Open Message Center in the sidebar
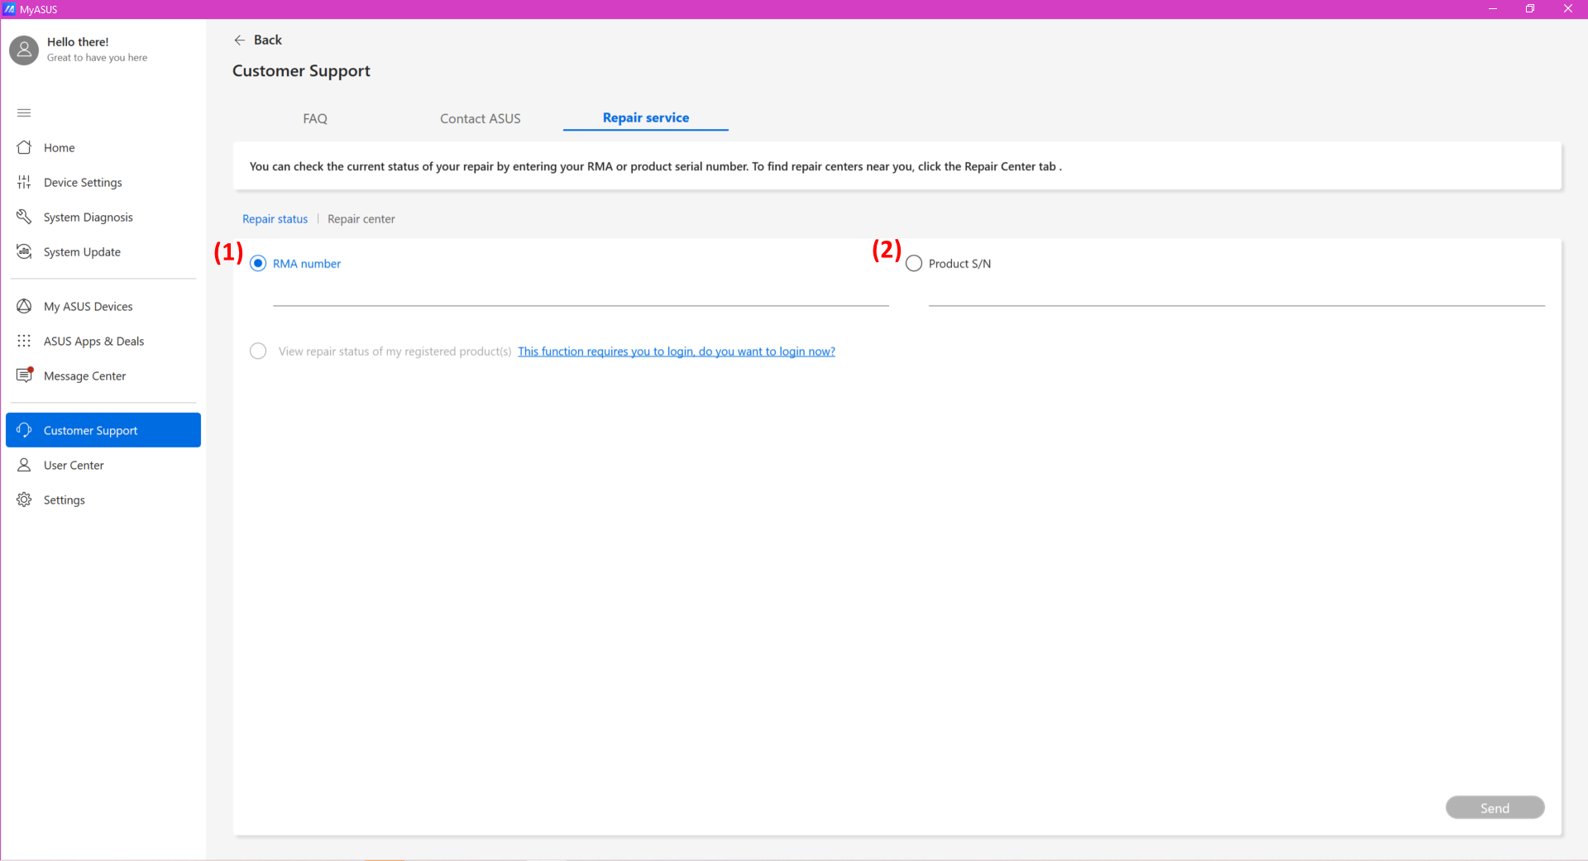The width and height of the screenshot is (1588, 861). coord(103,375)
